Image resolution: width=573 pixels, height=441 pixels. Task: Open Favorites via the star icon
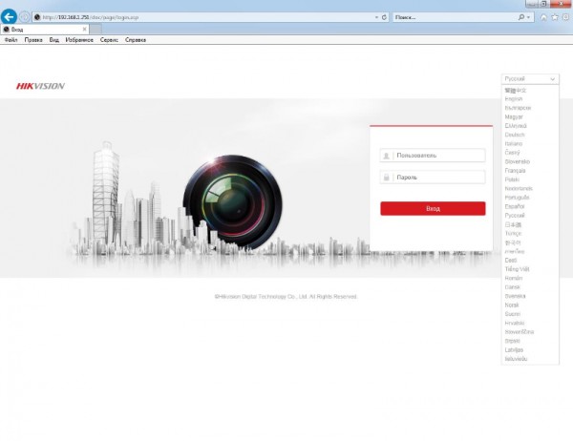555,17
